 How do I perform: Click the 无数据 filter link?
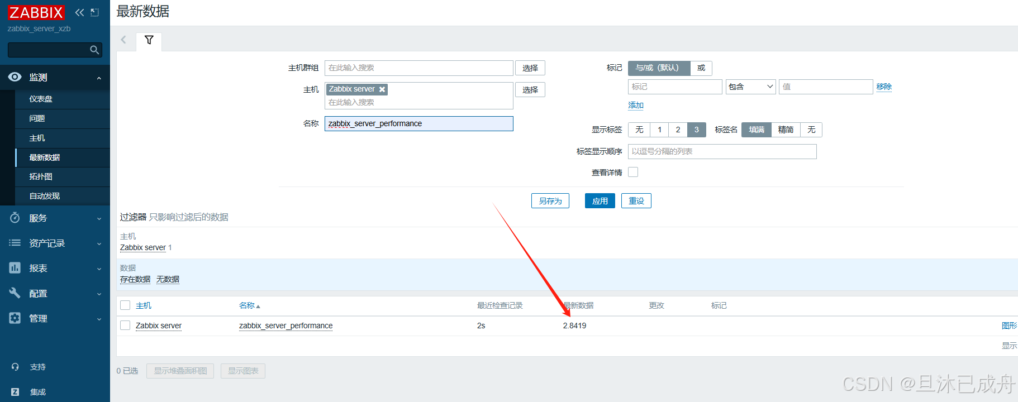168,279
